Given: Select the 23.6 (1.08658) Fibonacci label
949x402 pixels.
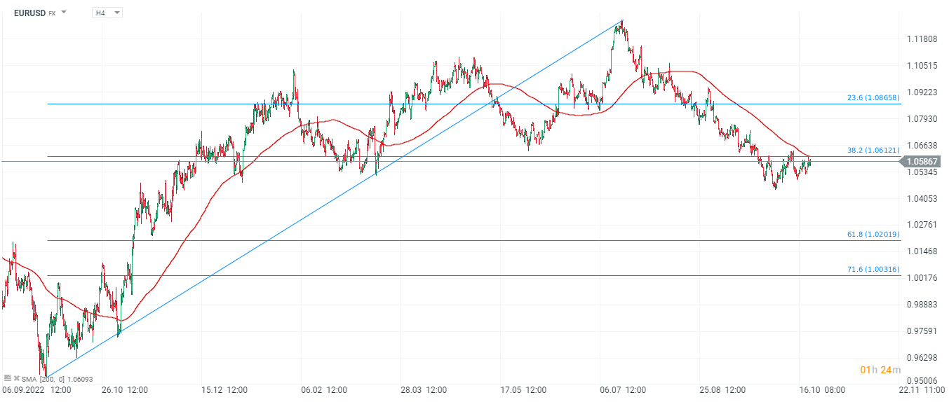Looking at the screenshot, I should 873,98.
